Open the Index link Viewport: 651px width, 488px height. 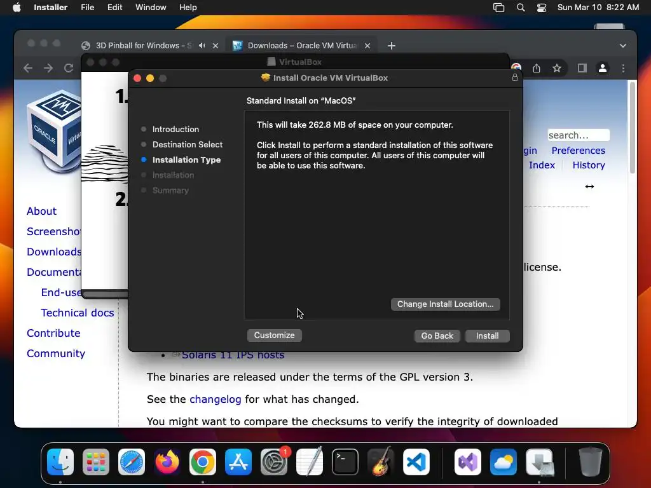(x=542, y=165)
